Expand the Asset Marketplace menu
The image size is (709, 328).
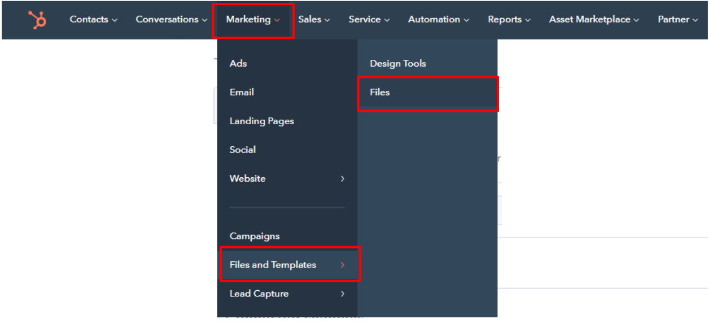[594, 20]
